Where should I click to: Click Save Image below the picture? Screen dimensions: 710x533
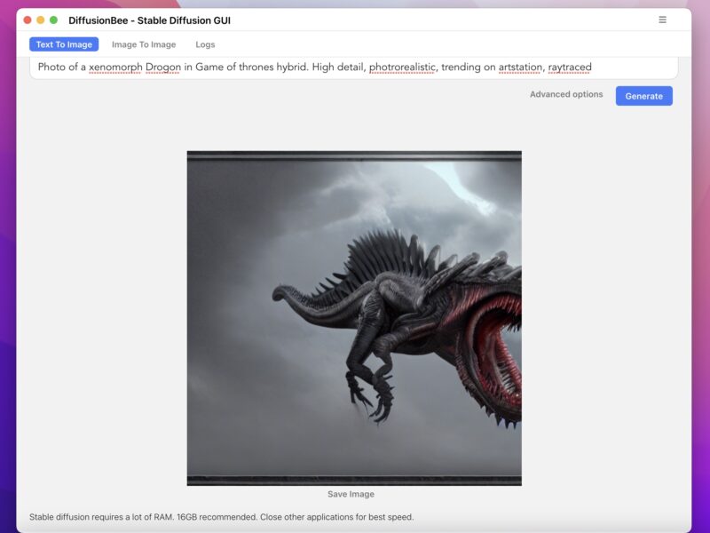[x=351, y=494]
